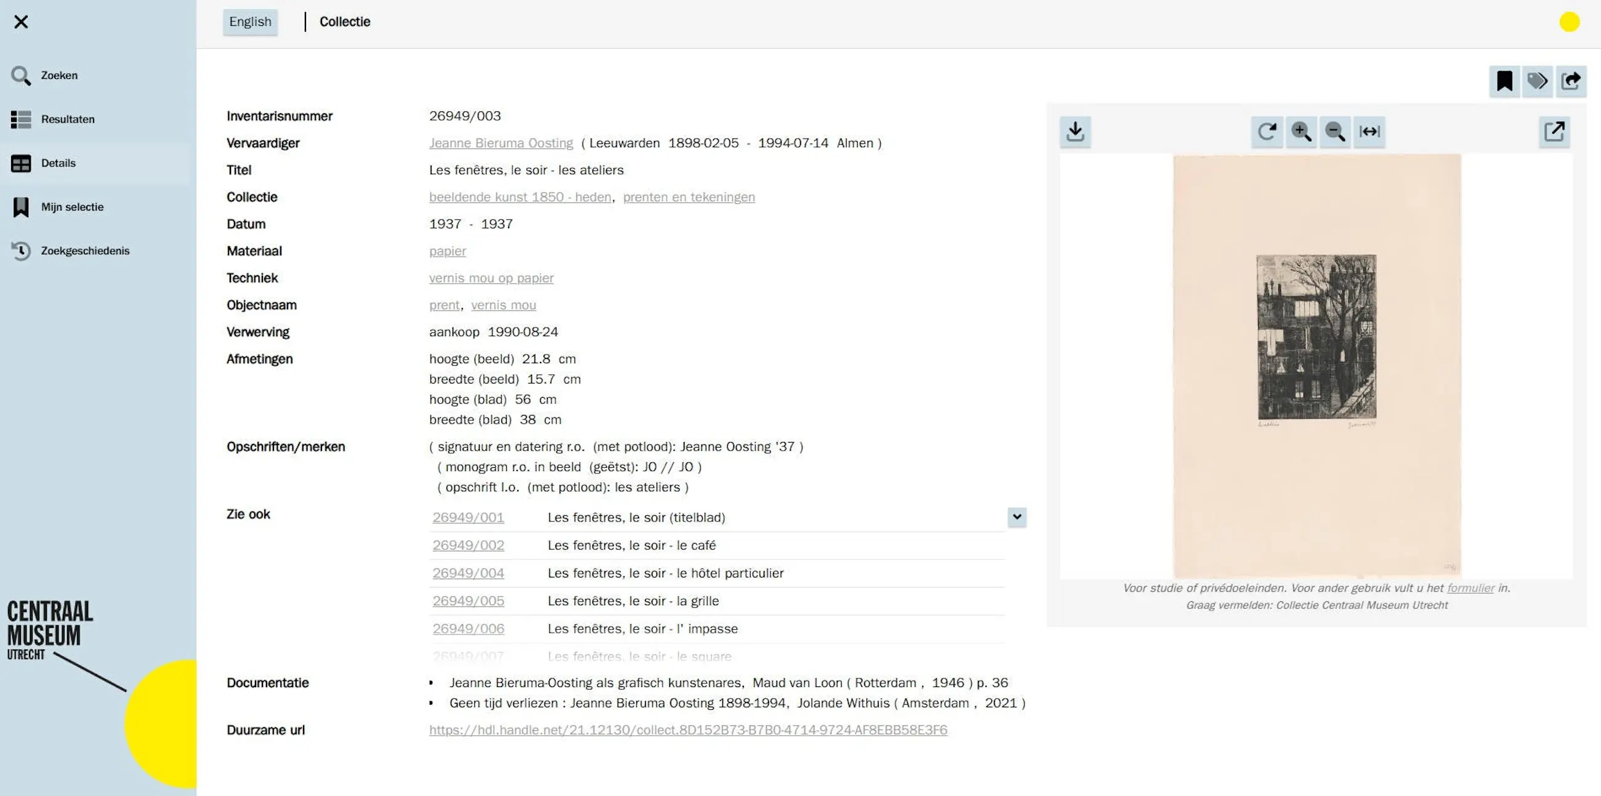The width and height of the screenshot is (1601, 796).
Task: Click the tags icon button
Action: point(1538,81)
